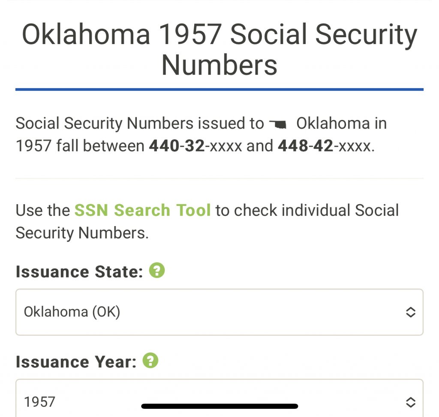Click the '1957' selected year text

39,402
